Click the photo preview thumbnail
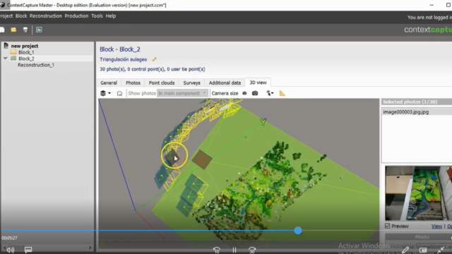This screenshot has height=254, width=452. (418, 193)
